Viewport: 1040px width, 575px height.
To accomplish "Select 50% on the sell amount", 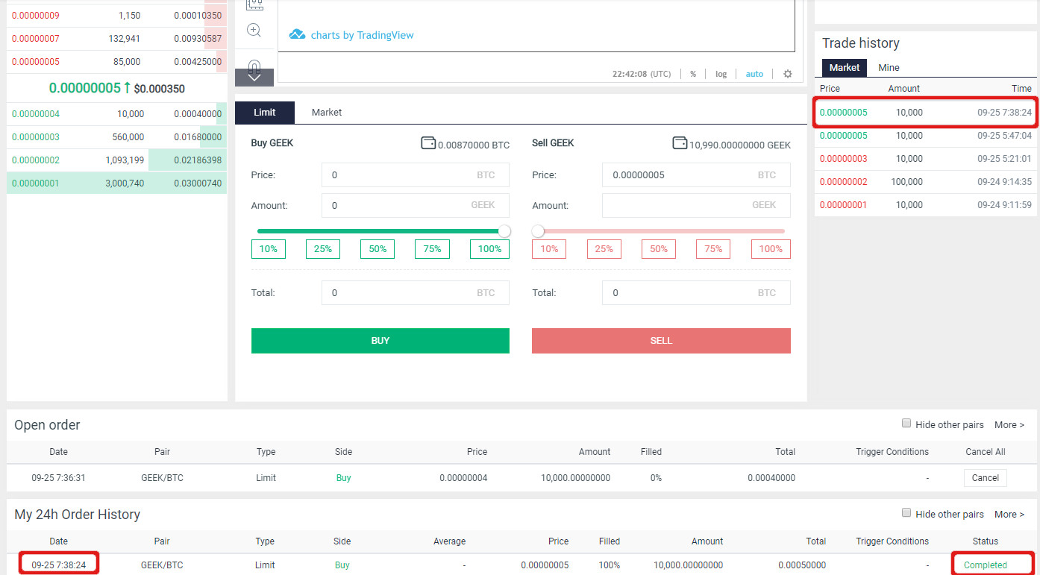I will tap(658, 249).
